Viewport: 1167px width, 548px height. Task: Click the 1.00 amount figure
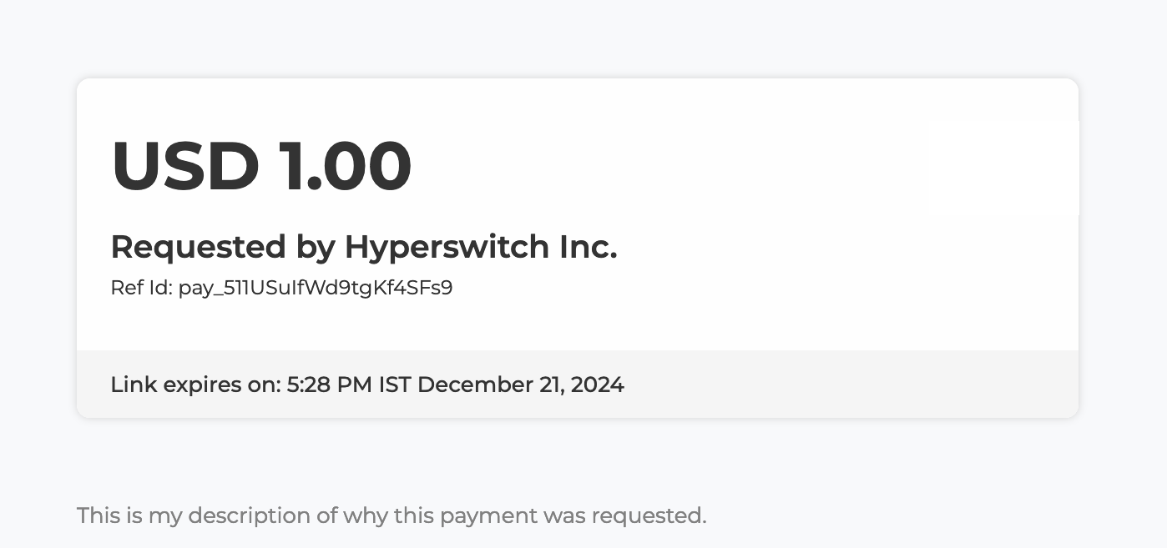345,167
